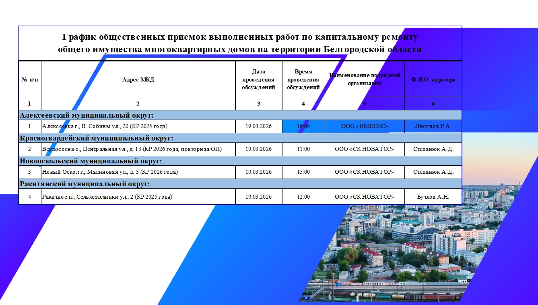Select the "№ п/п" column header
This screenshot has height=305, width=538.
click(30, 79)
